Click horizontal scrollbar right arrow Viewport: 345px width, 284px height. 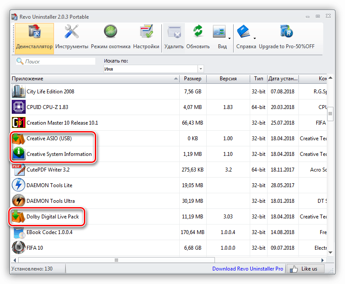322,260
